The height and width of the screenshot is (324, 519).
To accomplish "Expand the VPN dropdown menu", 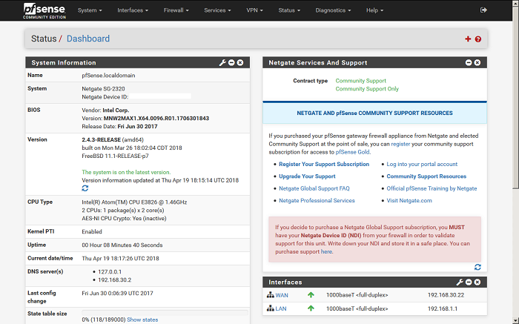I will pyautogui.click(x=257, y=10).
